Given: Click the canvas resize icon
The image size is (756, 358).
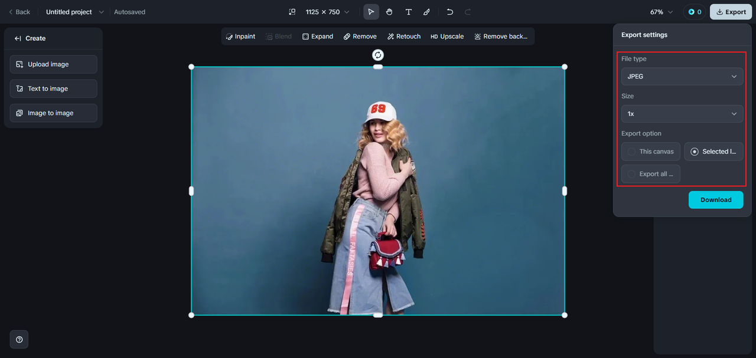Looking at the screenshot, I should pos(292,12).
